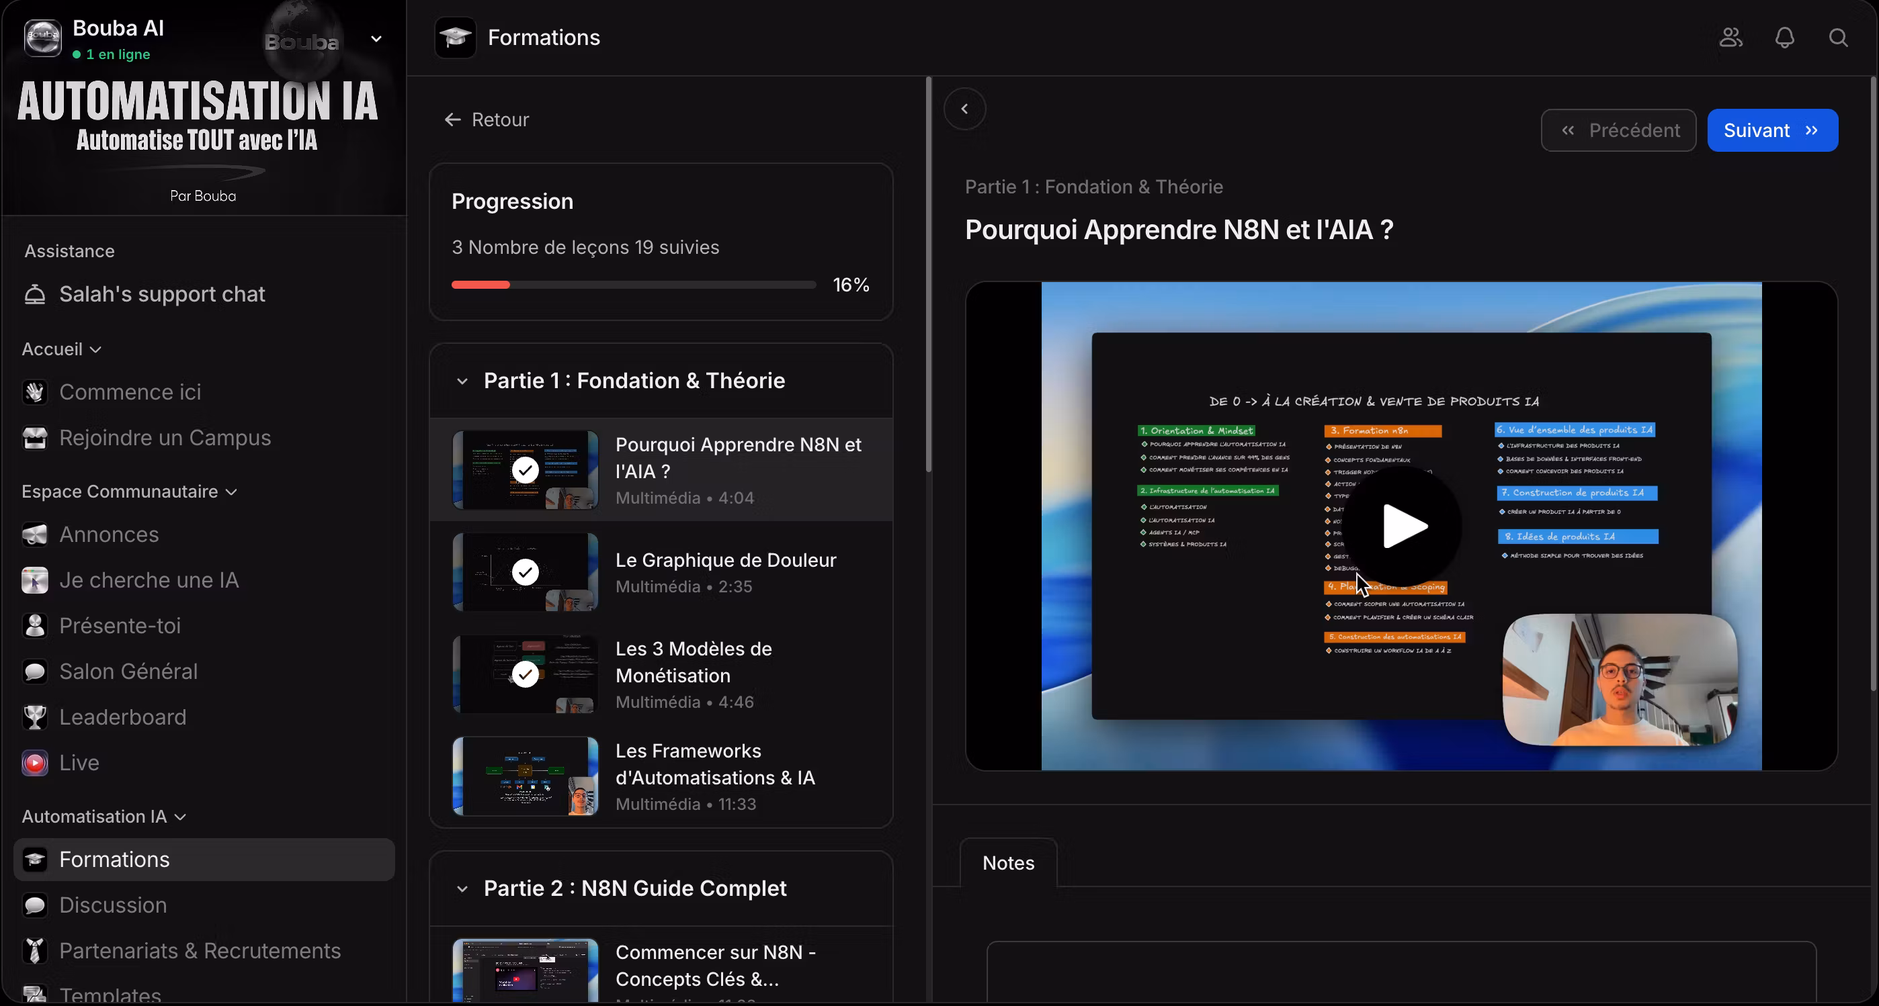The width and height of the screenshot is (1879, 1006).
Task: Click the Précédent button
Action: tap(1618, 130)
